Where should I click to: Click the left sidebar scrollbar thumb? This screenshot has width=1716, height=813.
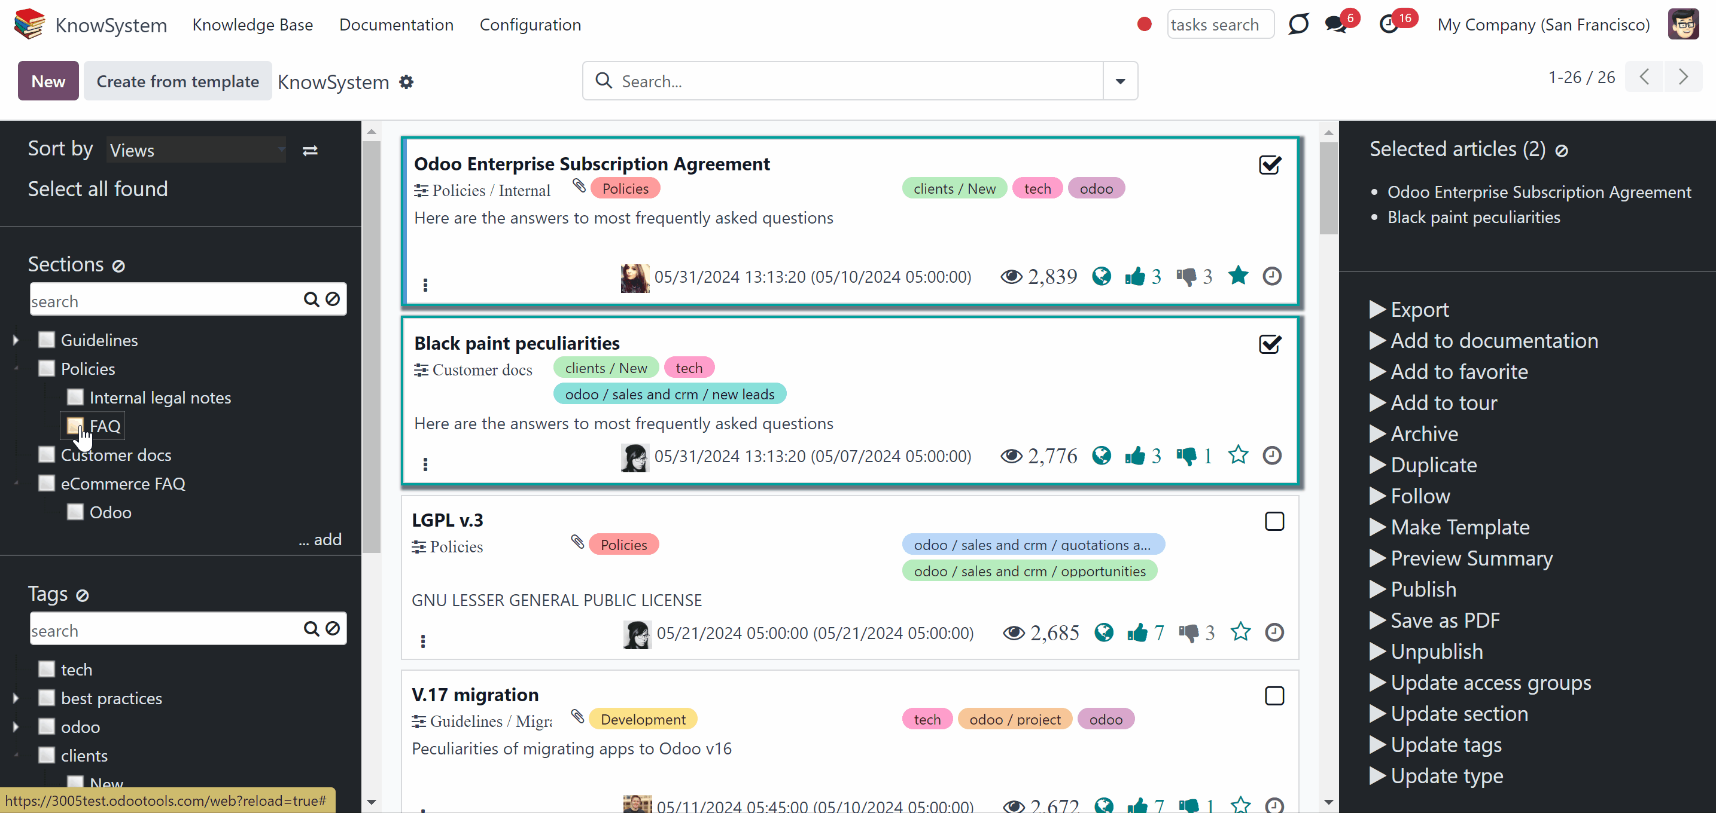point(372,347)
